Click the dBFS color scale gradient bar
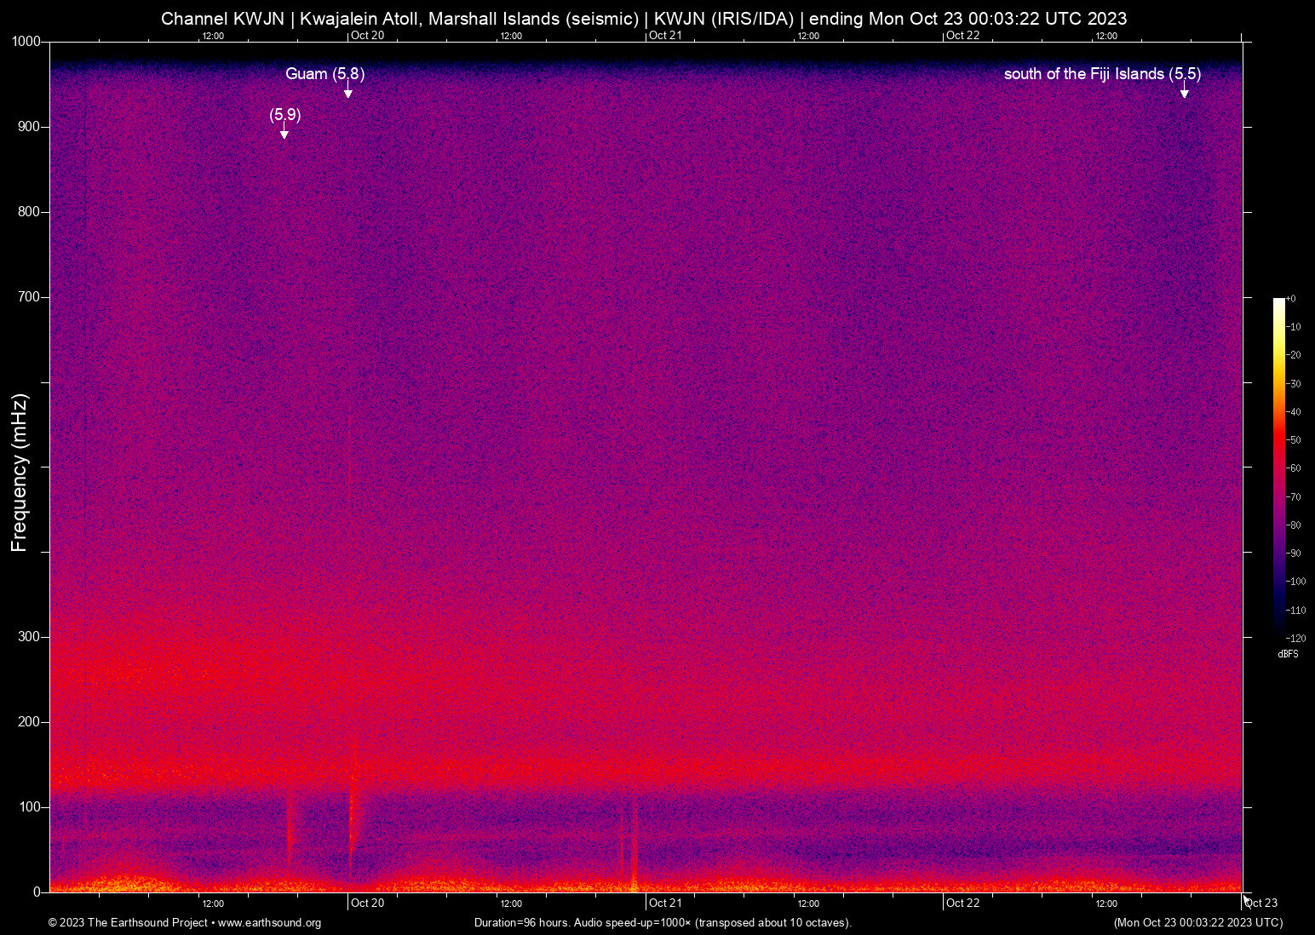This screenshot has width=1315, height=935. [1278, 467]
